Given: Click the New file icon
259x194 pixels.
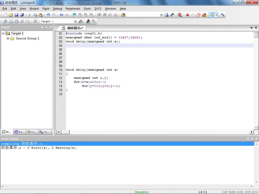Looking at the screenshot, I should 5,15.
